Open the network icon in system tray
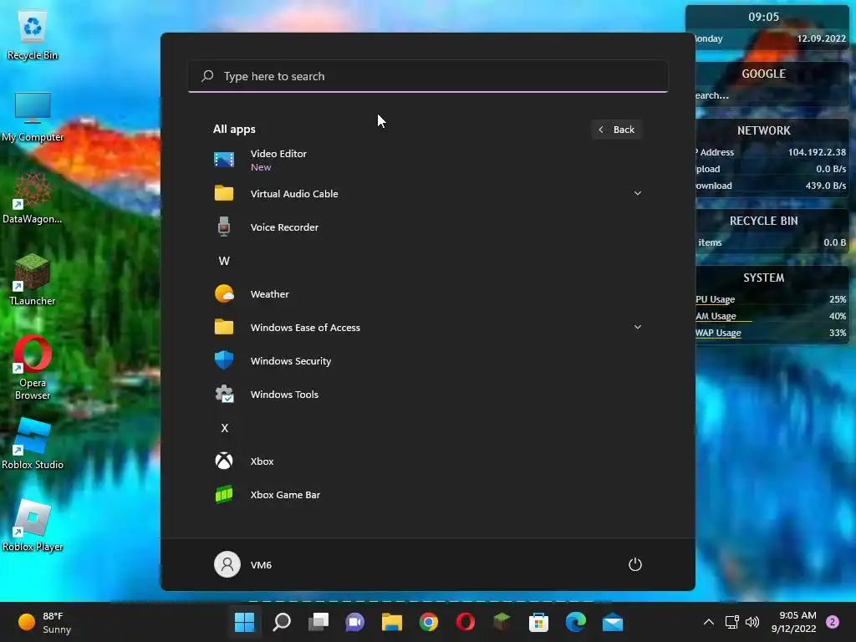This screenshot has height=642, width=856. tap(731, 622)
